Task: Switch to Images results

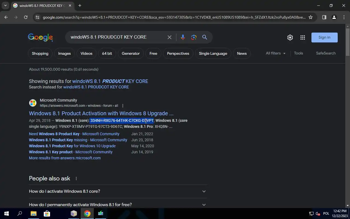Action: coord(65,53)
